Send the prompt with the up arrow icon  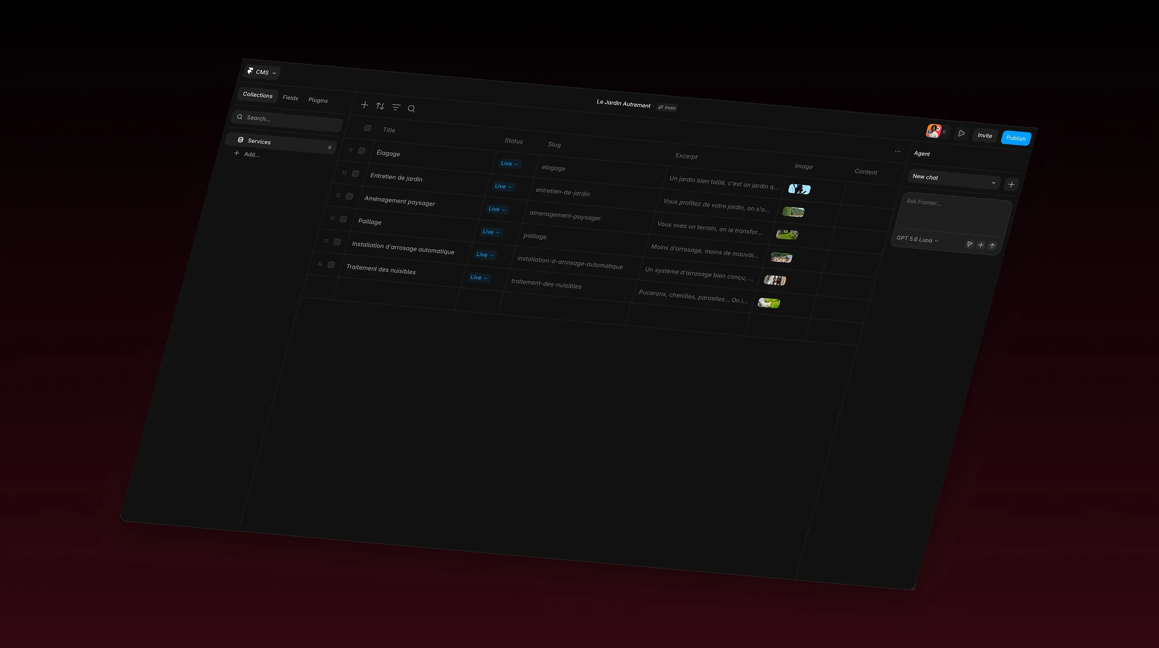(x=992, y=246)
